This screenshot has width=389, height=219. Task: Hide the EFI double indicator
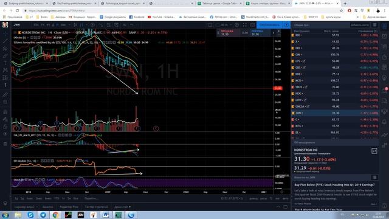pyautogui.click(x=42, y=161)
